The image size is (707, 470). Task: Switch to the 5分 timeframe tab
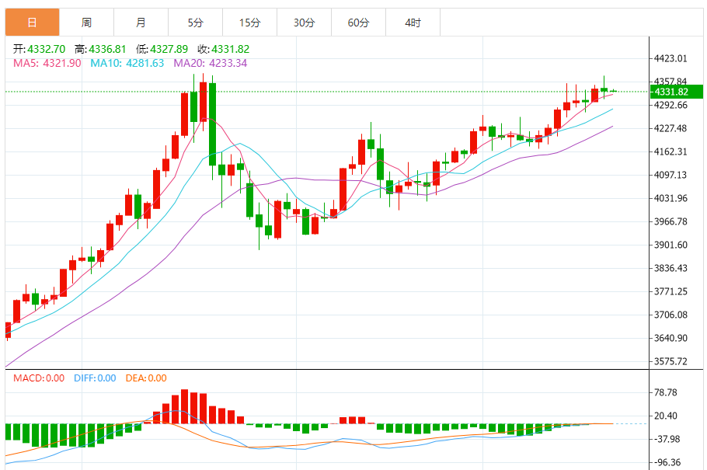pyautogui.click(x=195, y=23)
